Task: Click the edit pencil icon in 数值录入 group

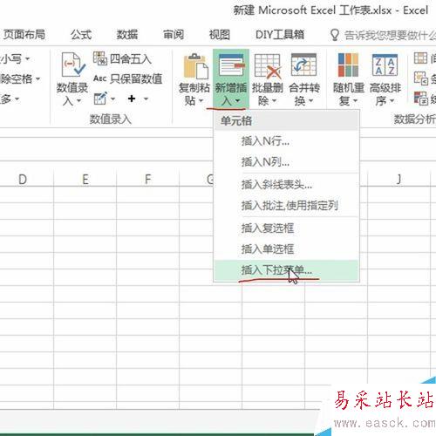Action: point(100,99)
